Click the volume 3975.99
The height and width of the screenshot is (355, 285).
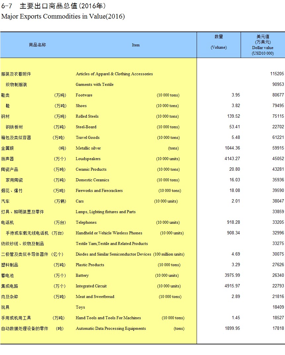(x=232, y=275)
